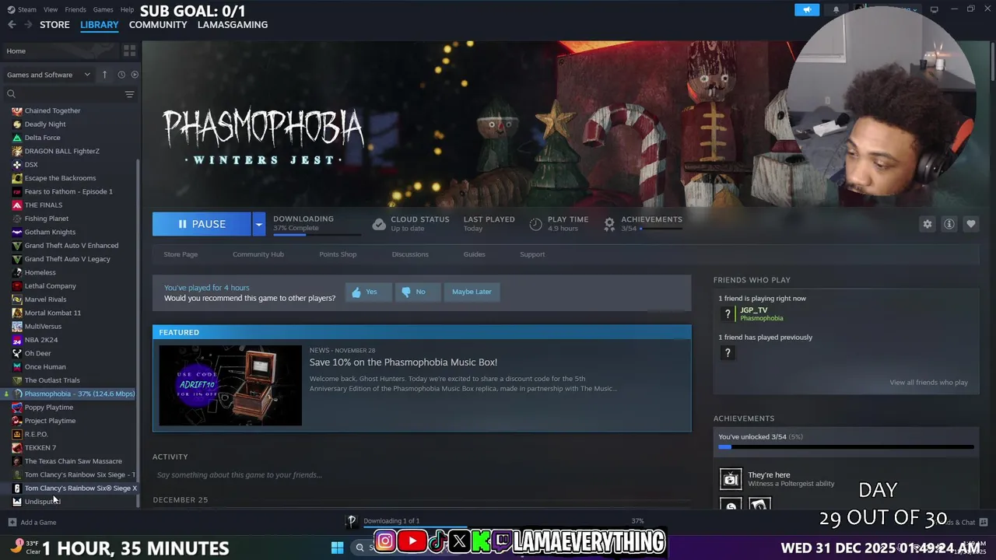
Task: Open Phasmophobia Store Page link
Action: click(x=181, y=254)
